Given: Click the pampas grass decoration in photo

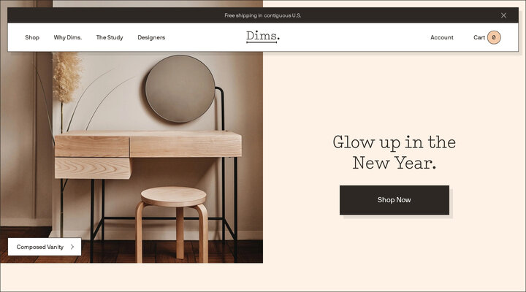Looking at the screenshot, I should (66, 77).
